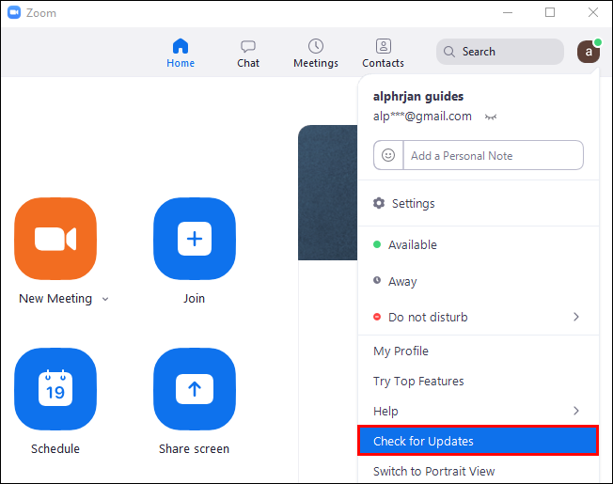The width and height of the screenshot is (613, 484).
Task: Click the Search field
Action: tap(499, 52)
